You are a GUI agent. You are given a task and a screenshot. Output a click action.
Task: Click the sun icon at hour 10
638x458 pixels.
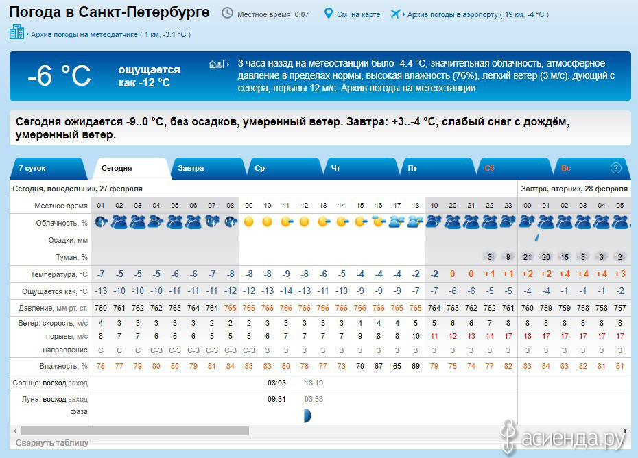click(x=268, y=221)
